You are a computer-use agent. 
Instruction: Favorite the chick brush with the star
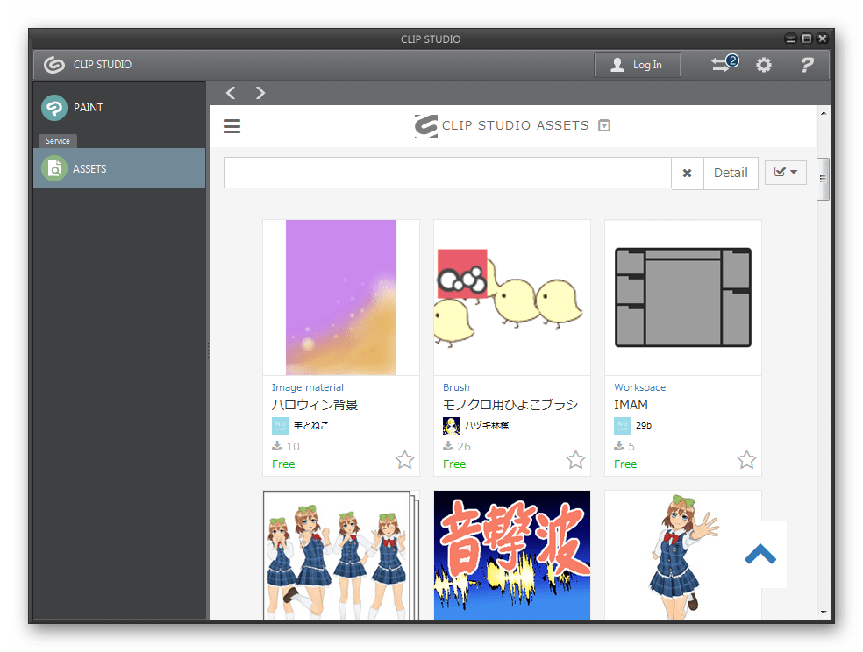click(575, 459)
